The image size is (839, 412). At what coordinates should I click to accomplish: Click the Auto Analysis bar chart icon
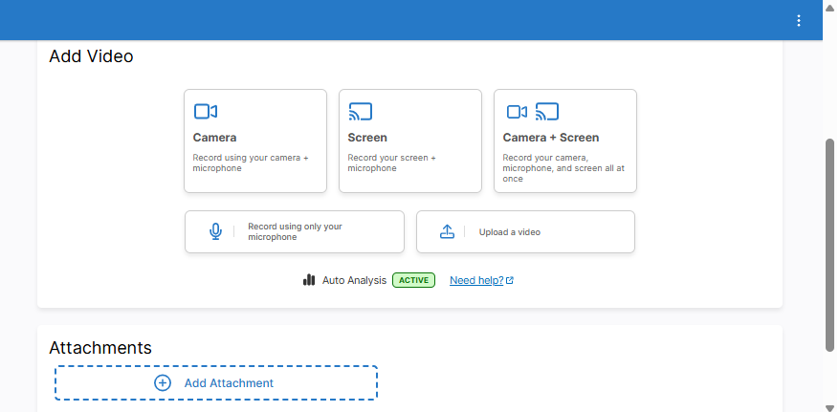click(x=309, y=280)
